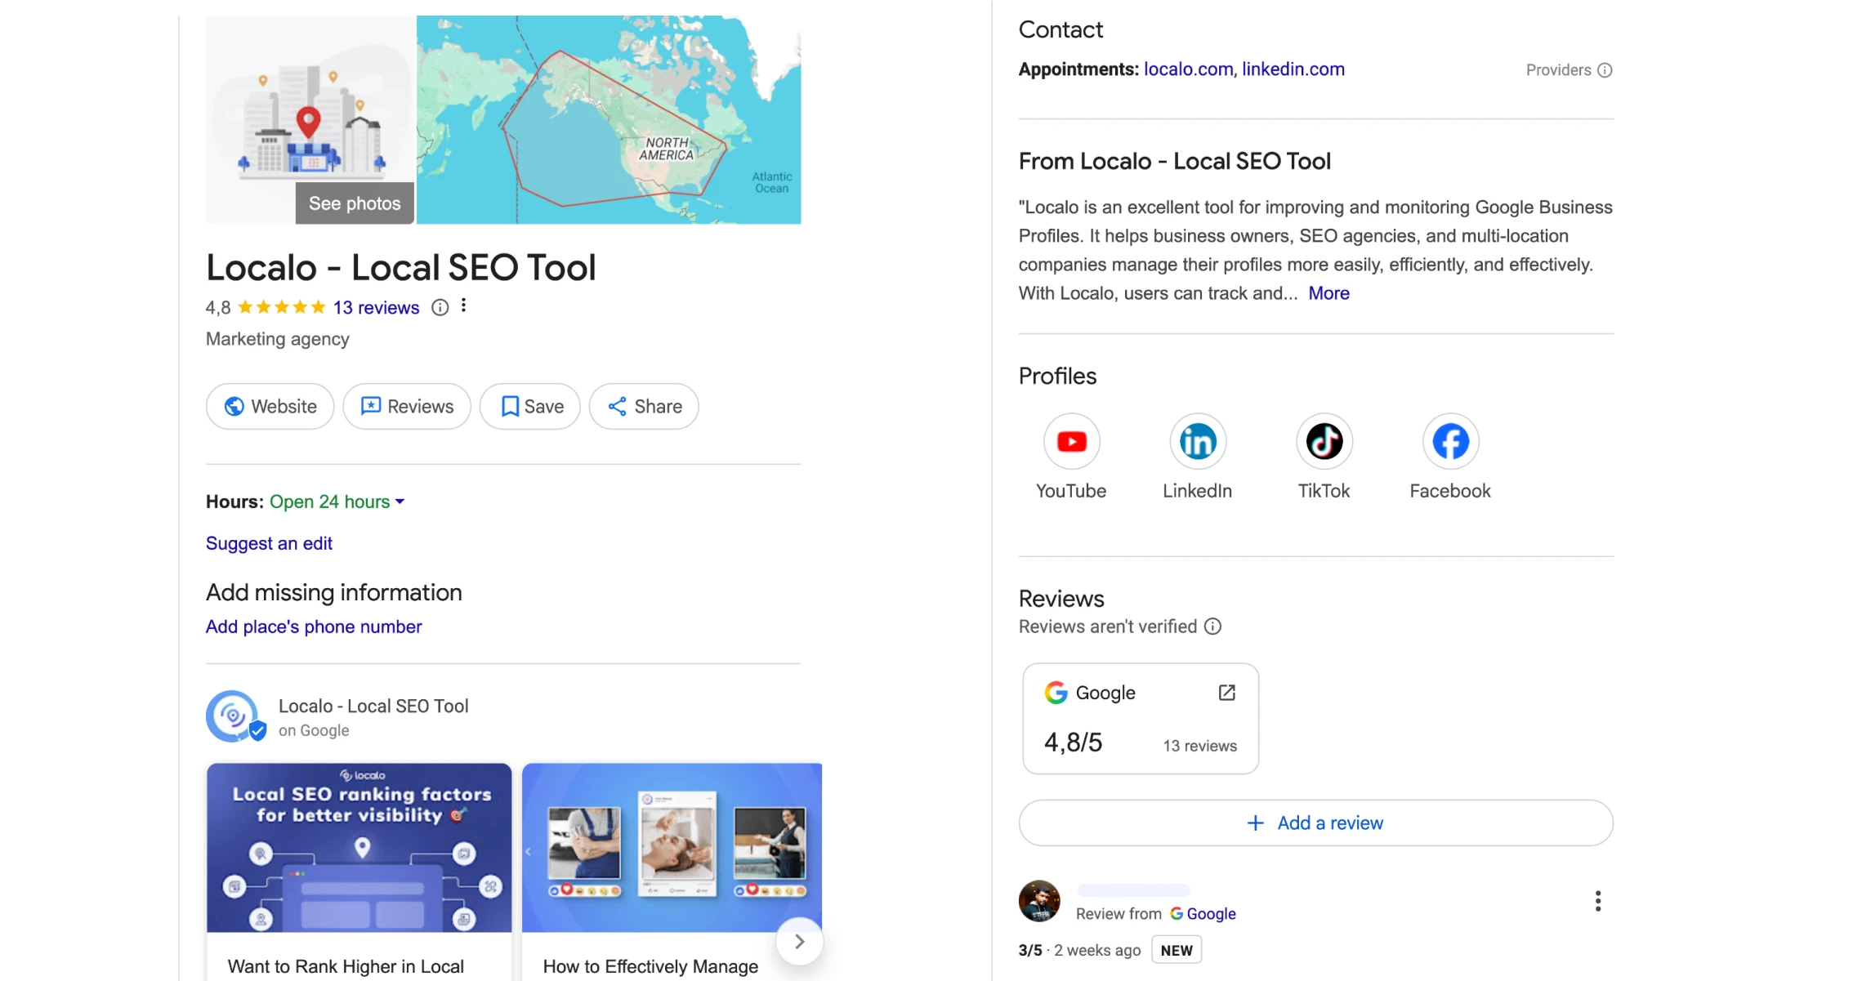Open the LinkedIn profile icon
This screenshot has width=1871, height=981.
coord(1197,442)
